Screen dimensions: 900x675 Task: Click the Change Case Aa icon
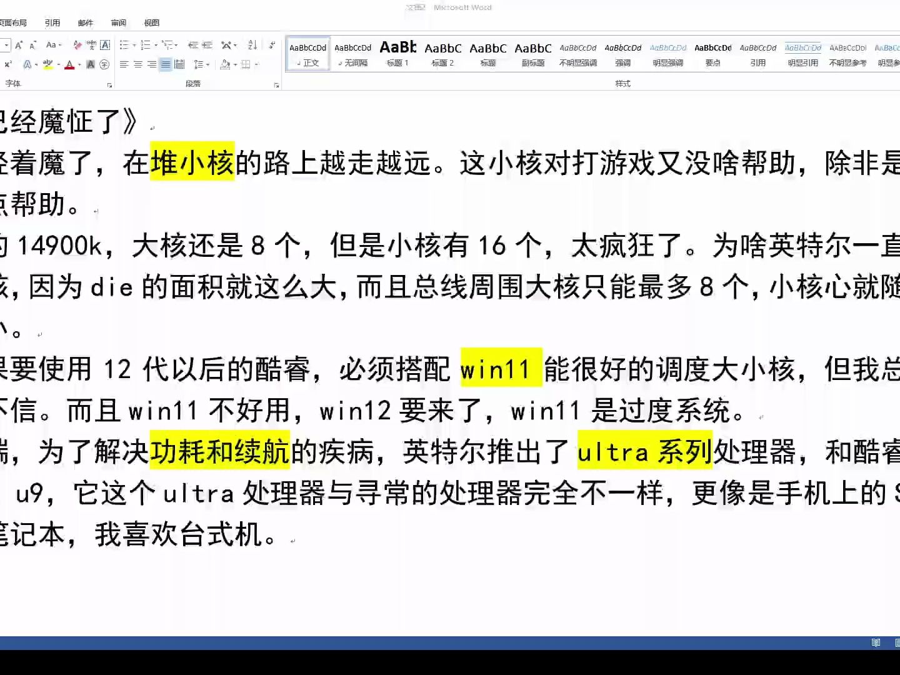tap(51, 45)
